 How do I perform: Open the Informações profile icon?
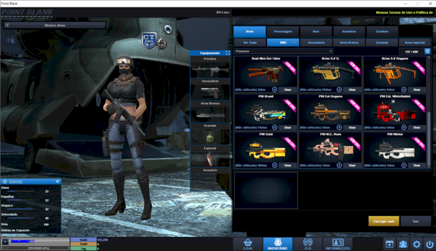click(x=337, y=244)
